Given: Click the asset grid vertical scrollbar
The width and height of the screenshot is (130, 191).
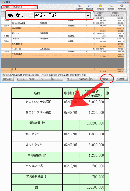Looking at the screenshot, I should [x=125, y=42].
